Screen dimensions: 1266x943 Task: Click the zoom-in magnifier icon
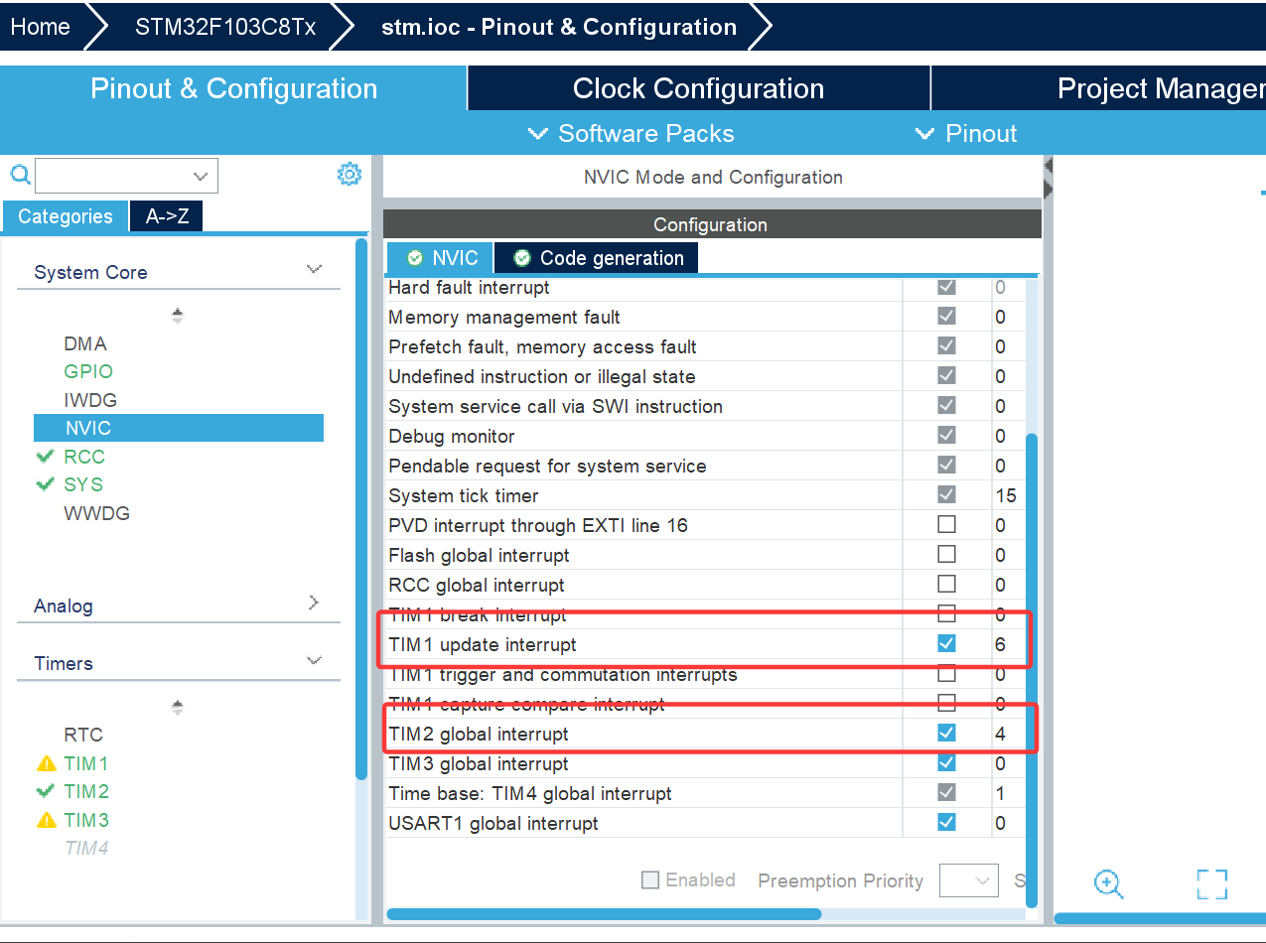pyautogui.click(x=1108, y=883)
